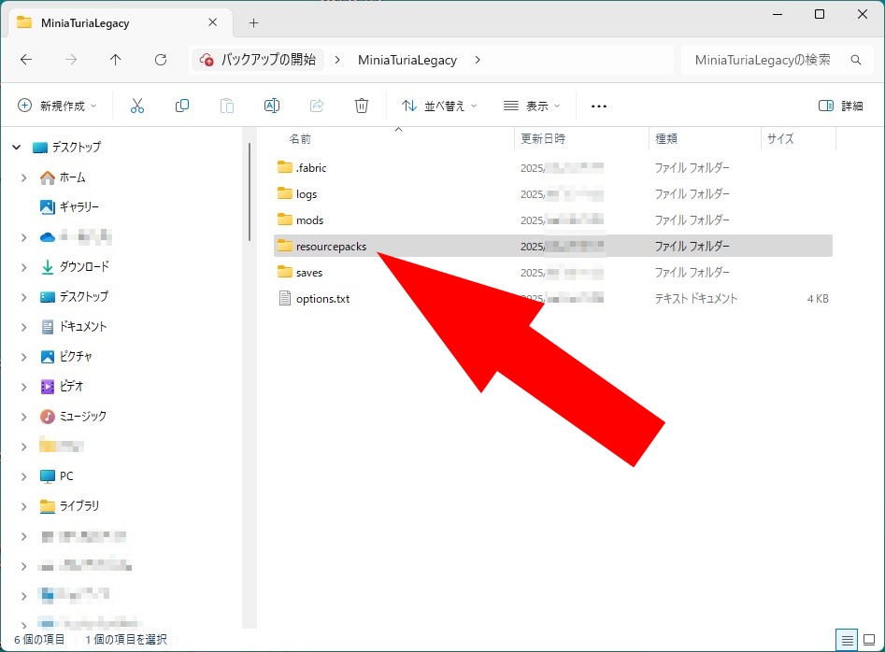Click ファイル フォルダー type in saves row
Viewport: 885px width, 652px height.
point(692,273)
